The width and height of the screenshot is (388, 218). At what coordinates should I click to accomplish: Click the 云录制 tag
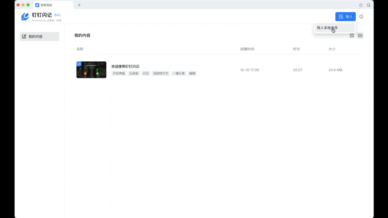coord(134,73)
